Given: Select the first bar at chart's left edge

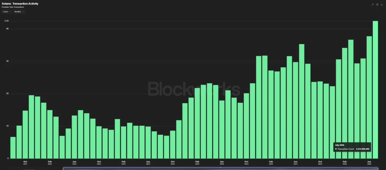Looking at the screenshot, I should pos(13,148).
